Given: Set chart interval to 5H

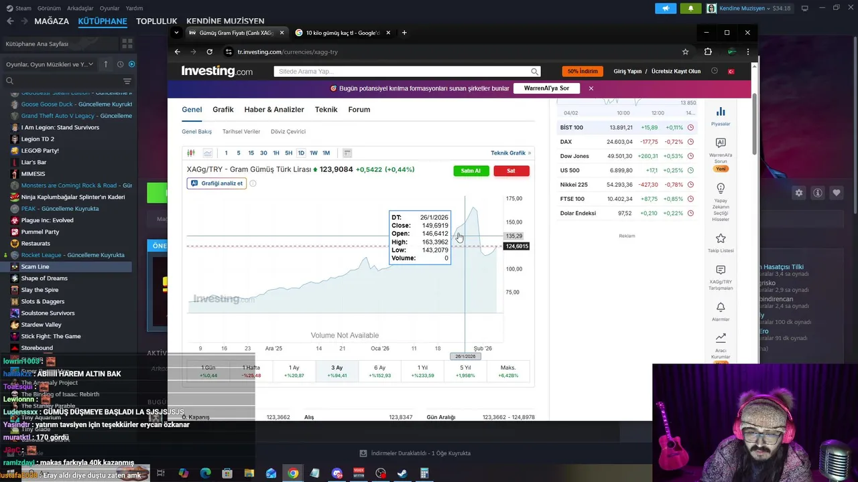Looking at the screenshot, I should tap(288, 153).
